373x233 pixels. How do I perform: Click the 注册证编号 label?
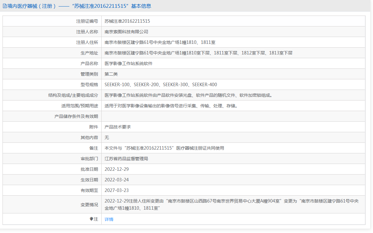coord(87,21)
